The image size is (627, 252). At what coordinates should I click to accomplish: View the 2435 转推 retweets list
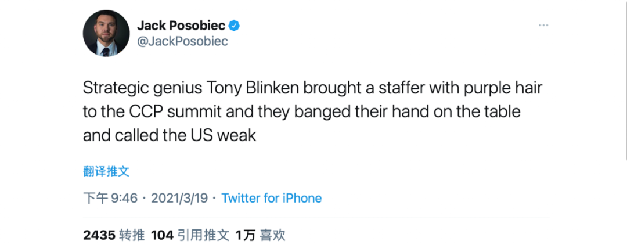114,235
